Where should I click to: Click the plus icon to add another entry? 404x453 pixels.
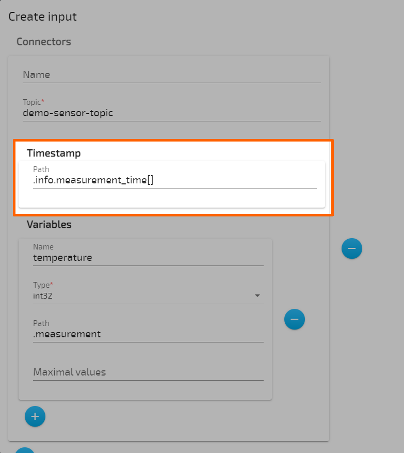(x=35, y=416)
